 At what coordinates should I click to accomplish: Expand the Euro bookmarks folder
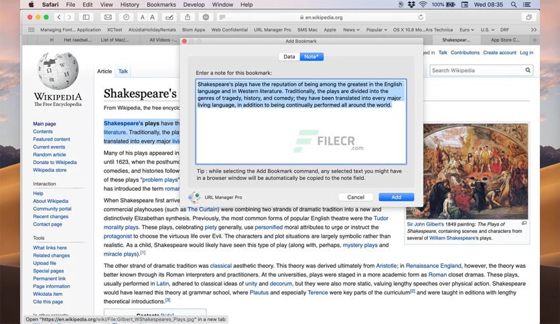467,29
